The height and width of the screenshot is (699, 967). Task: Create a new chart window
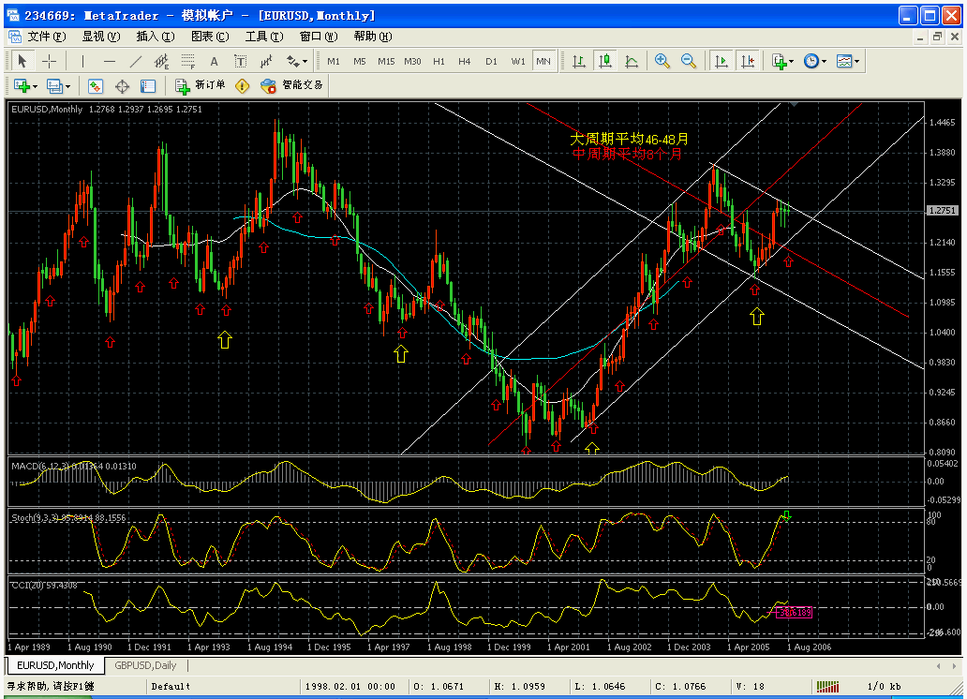pos(22,86)
